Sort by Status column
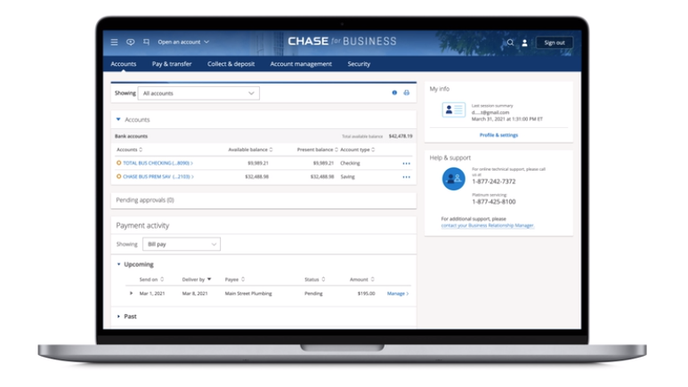 point(314,279)
